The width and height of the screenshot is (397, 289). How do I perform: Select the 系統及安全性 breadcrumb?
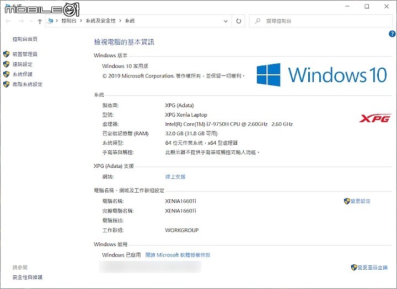pyautogui.click(x=100, y=21)
